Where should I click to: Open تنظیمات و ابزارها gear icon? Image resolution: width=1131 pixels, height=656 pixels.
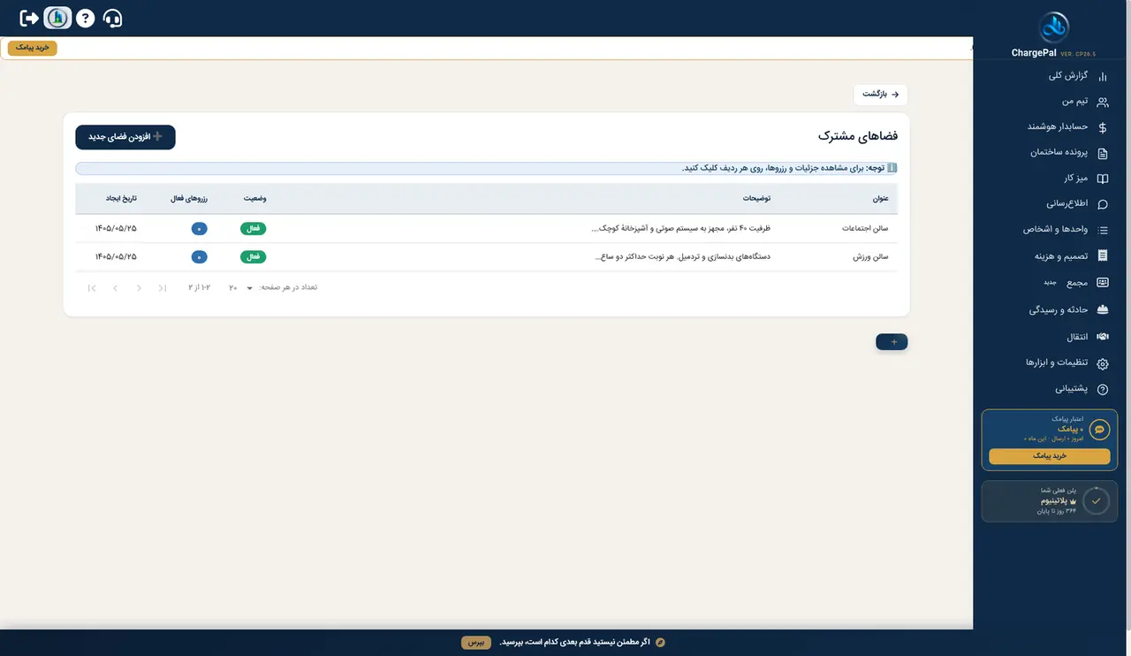[x=1102, y=363]
